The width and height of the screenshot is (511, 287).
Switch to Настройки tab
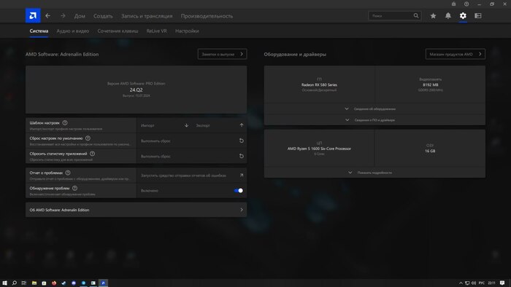187,31
